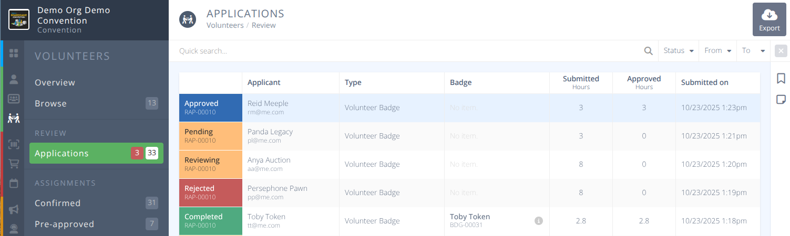Screen dimensions: 790x236
Task: Select Applications menu item
Action: click(96, 153)
